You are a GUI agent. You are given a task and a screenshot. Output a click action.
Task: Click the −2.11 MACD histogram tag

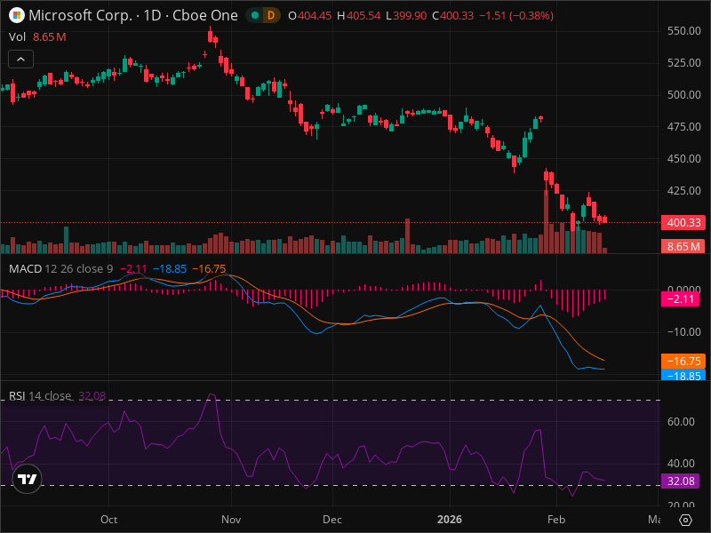[680, 299]
